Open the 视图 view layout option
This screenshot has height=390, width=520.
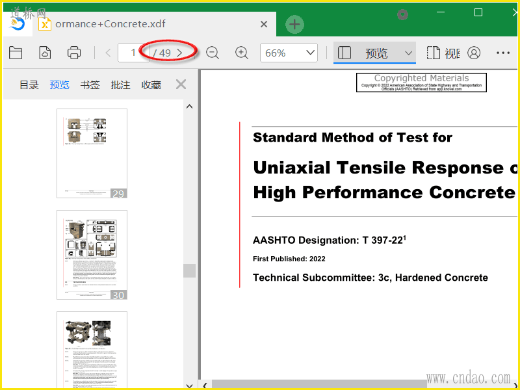point(443,53)
